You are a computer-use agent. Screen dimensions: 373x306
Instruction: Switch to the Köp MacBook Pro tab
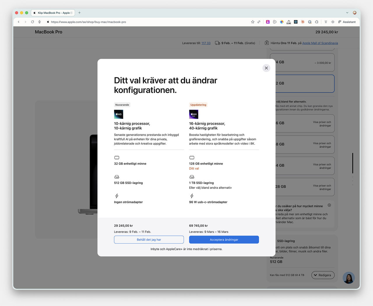(52, 13)
